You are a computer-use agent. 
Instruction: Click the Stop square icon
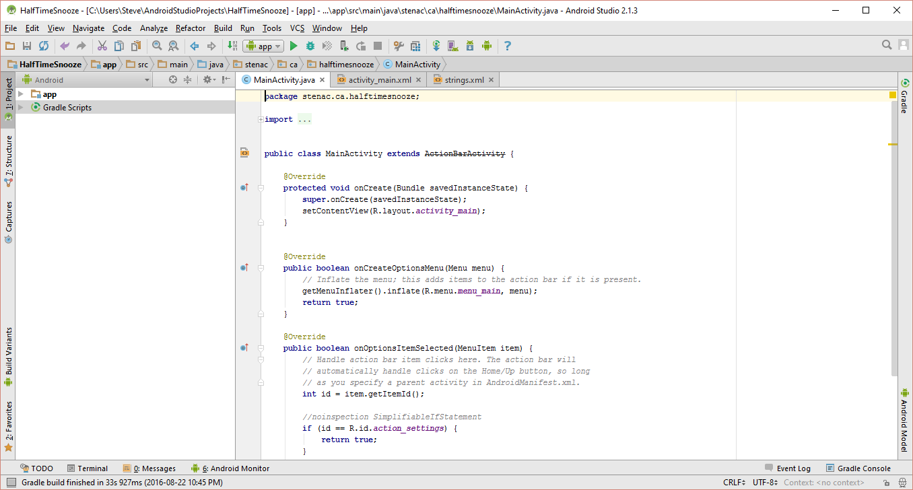click(x=378, y=46)
